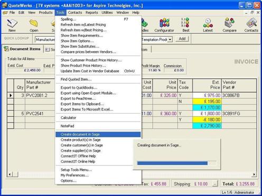Choose Export to Peachtree
262x196 pixels.
coord(98,98)
